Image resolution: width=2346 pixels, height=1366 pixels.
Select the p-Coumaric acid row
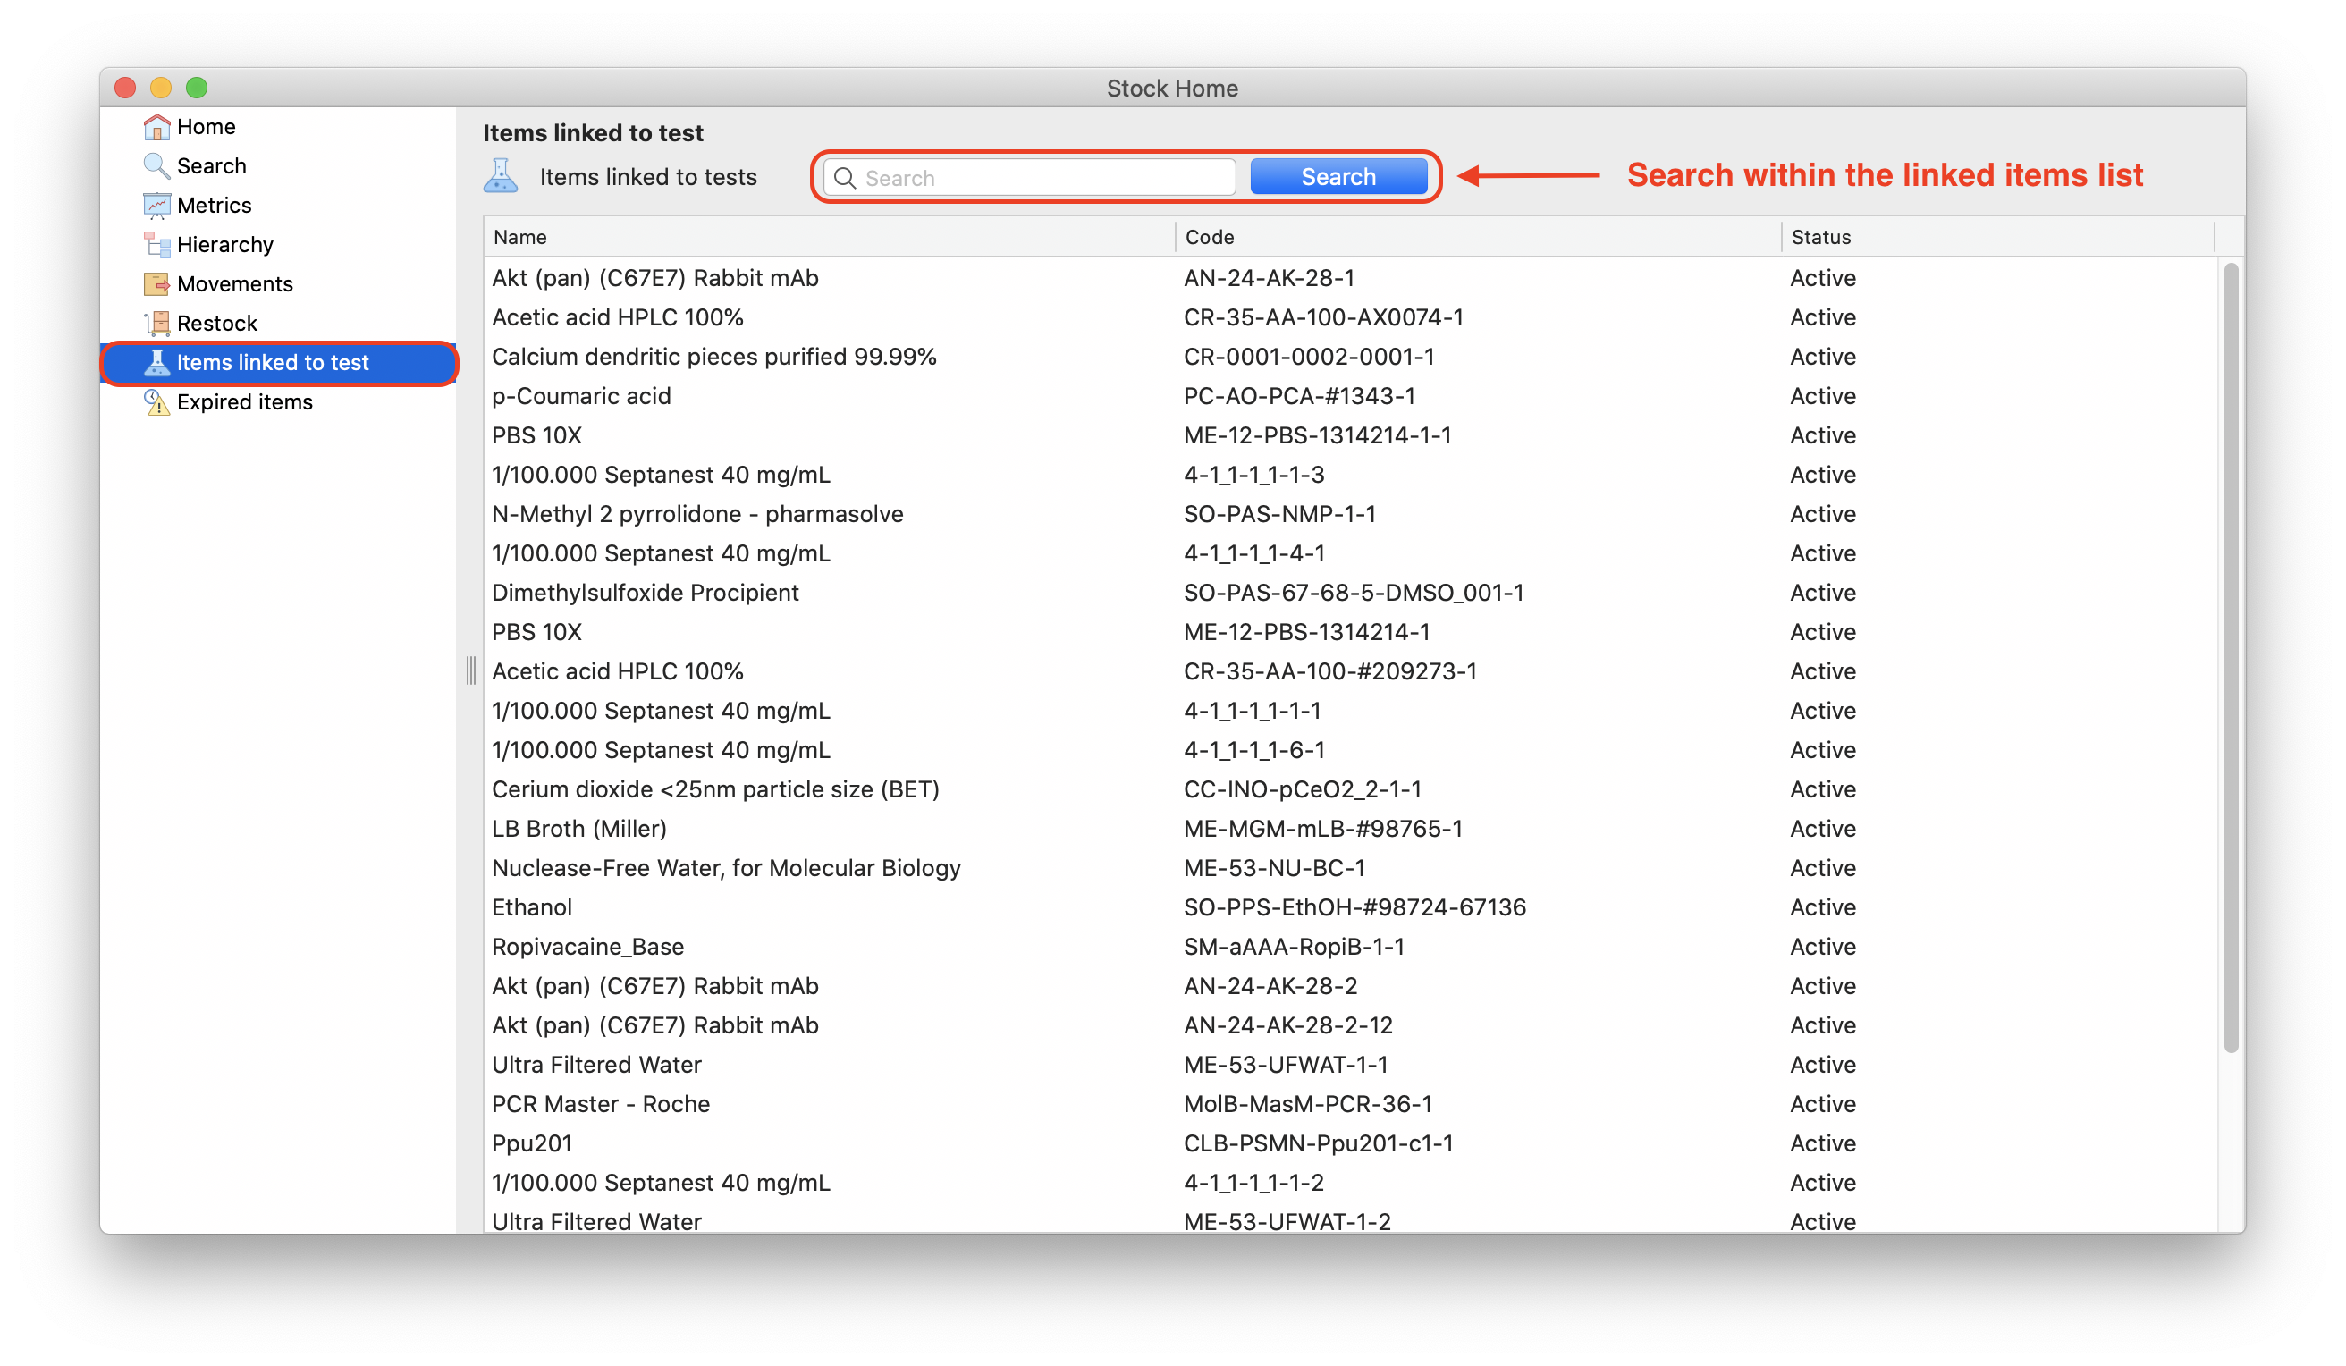point(1350,396)
